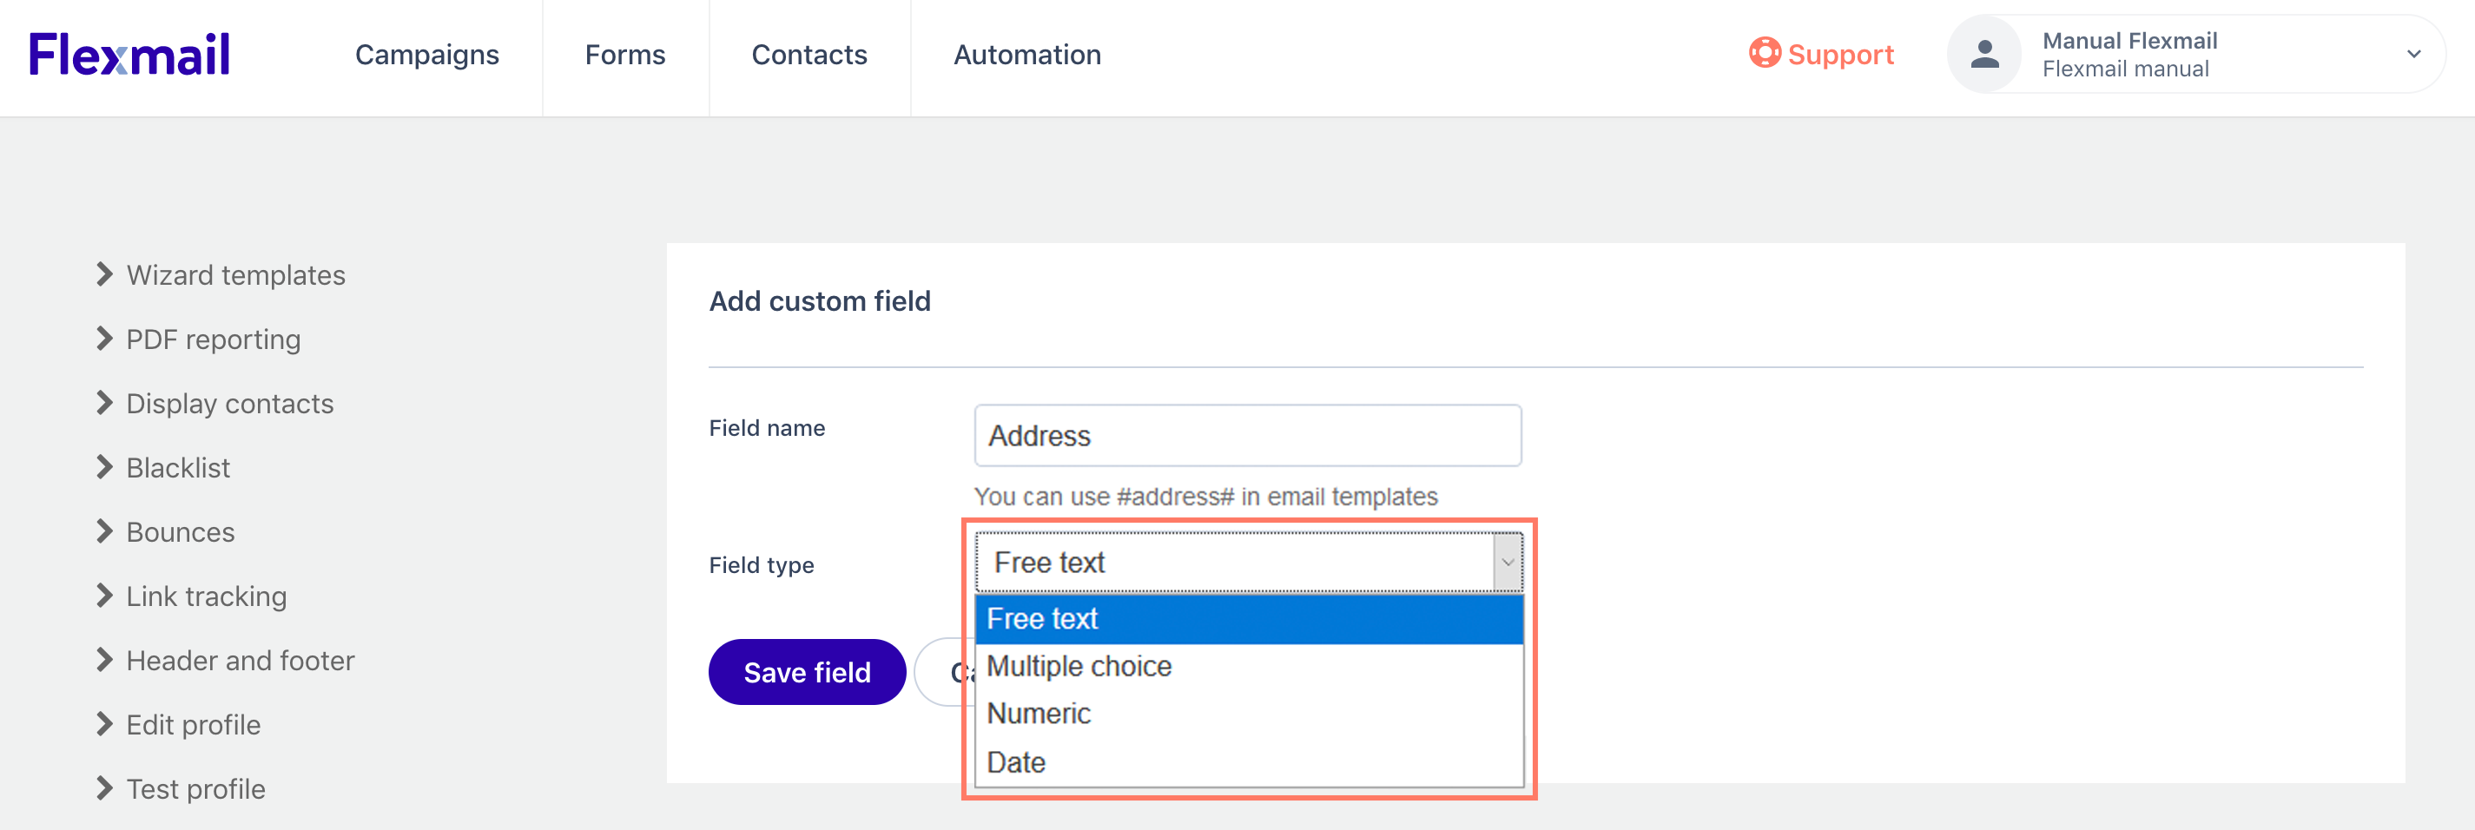Viewport: 2475px width, 830px height.
Task: Open the Automation section
Action: [x=1026, y=55]
